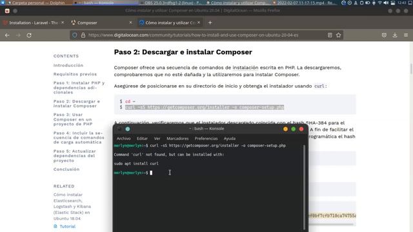The height and width of the screenshot is (232, 413).
Task: Click the Tutorial document icon
Action: [55, 226]
